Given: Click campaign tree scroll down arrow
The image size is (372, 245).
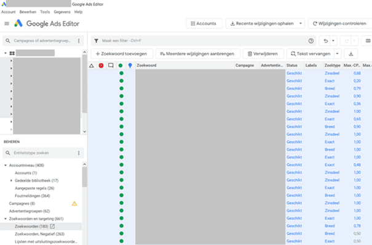Looking at the screenshot, I should coord(84,132).
